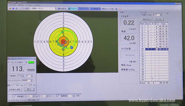
Task: Click the gear-like icon beside 表示モード切替
Action: point(116,9)
